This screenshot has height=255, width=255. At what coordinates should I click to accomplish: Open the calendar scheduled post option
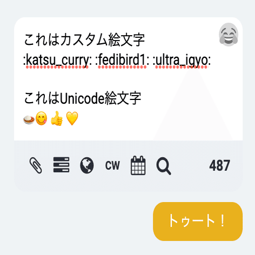click(x=138, y=165)
